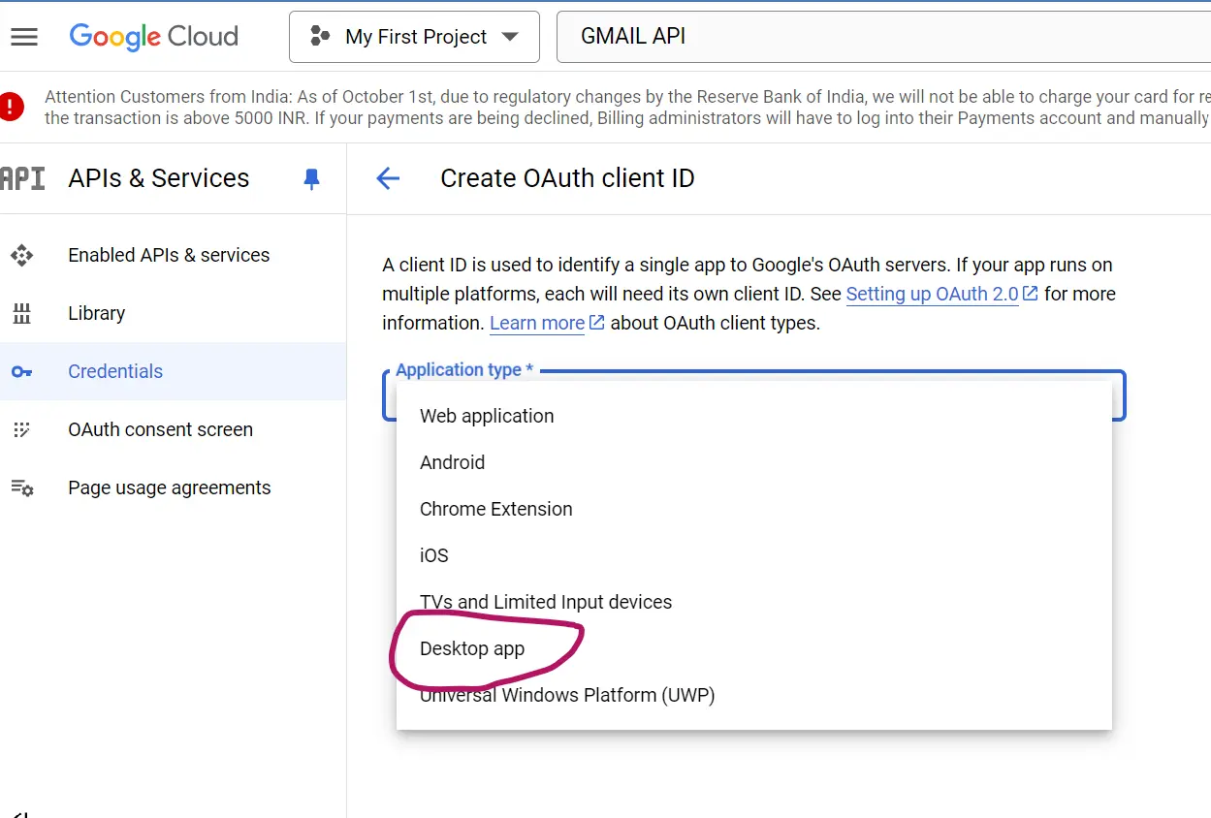Screen dimensions: 1211x818
Task: Click the Credentials key icon
Action: (21, 371)
